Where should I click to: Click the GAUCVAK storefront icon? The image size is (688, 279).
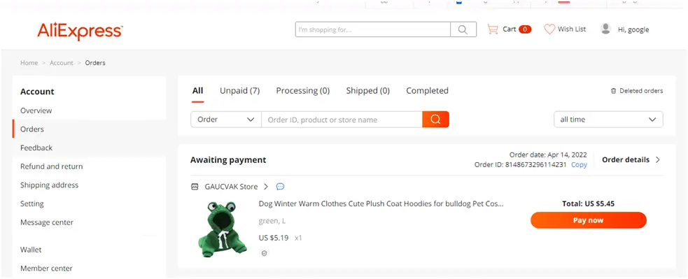(x=195, y=187)
